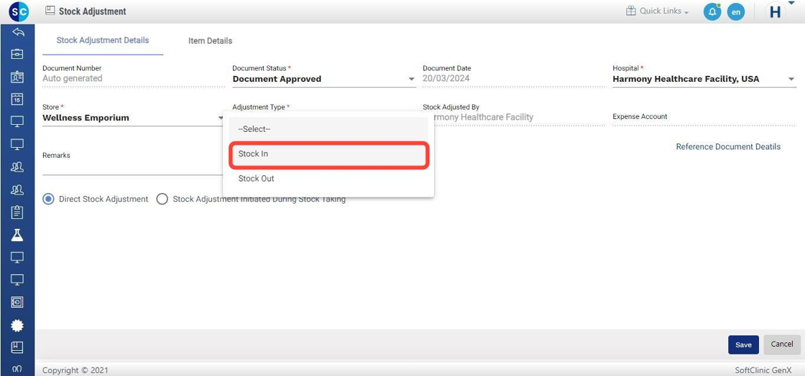The height and width of the screenshot is (376, 805).
Task: Select Stock Adjustment Initiated During Stock Taking
Action: [x=162, y=199]
